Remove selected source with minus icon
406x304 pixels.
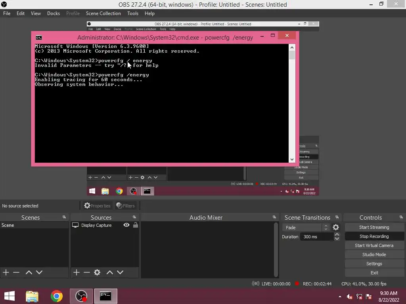(87, 272)
